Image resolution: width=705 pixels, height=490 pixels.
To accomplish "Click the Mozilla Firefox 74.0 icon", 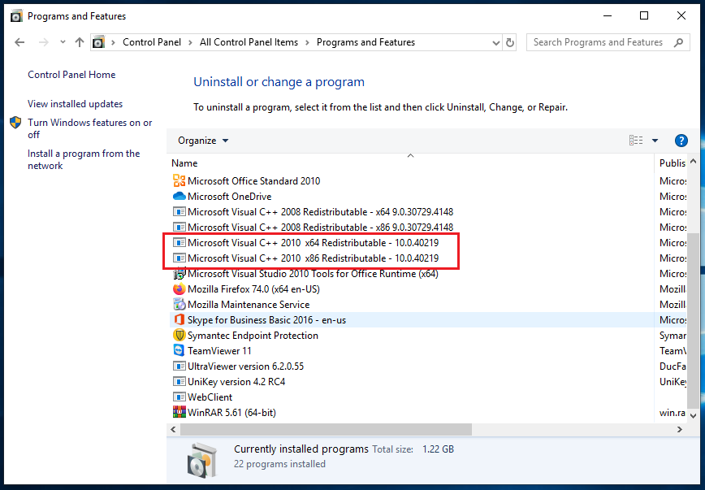I will click(x=179, y=288).
